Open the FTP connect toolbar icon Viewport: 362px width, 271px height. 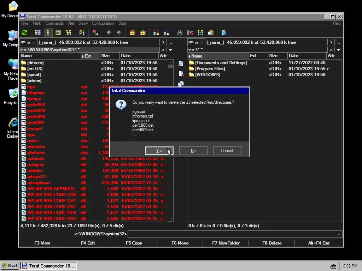[156, 32]
